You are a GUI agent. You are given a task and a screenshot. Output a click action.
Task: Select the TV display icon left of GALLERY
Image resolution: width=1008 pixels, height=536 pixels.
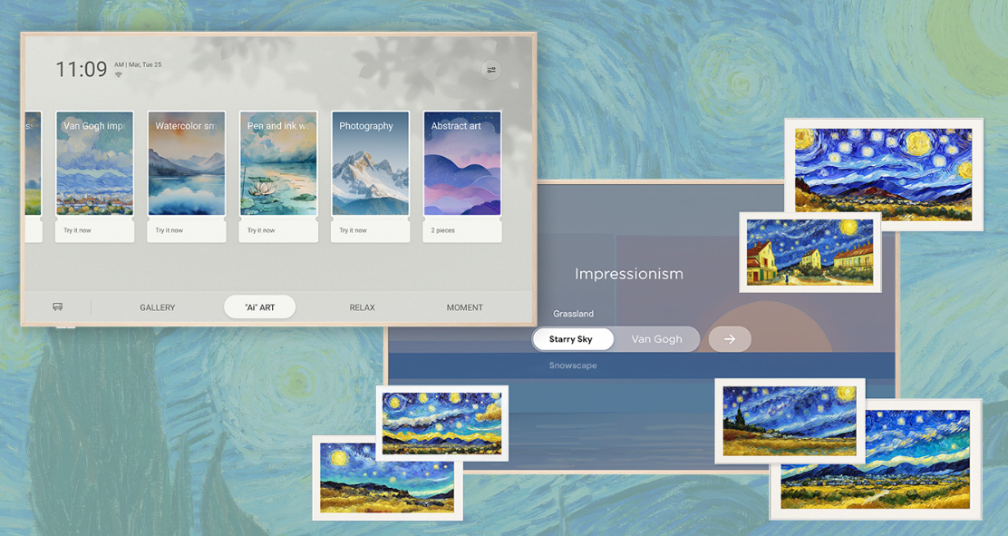point(57,307)
